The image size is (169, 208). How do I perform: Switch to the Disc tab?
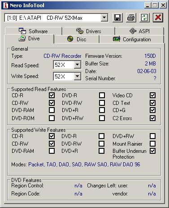pos(77,39)
